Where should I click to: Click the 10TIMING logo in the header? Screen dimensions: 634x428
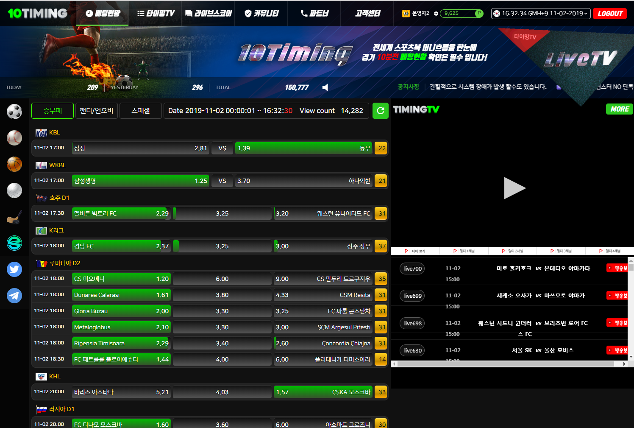pos(37,13)
